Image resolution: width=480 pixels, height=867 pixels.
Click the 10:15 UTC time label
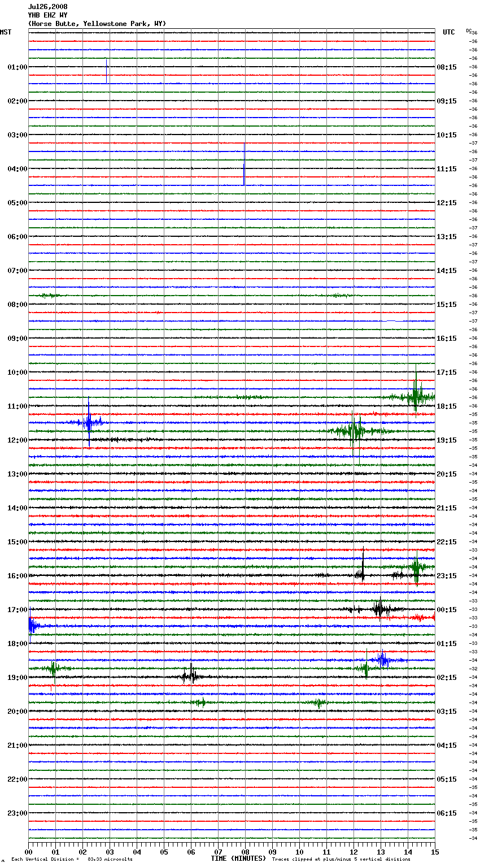pos(447,135)
